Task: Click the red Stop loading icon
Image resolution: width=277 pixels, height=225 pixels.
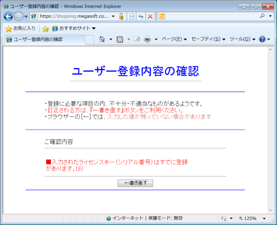Action: 150,16
